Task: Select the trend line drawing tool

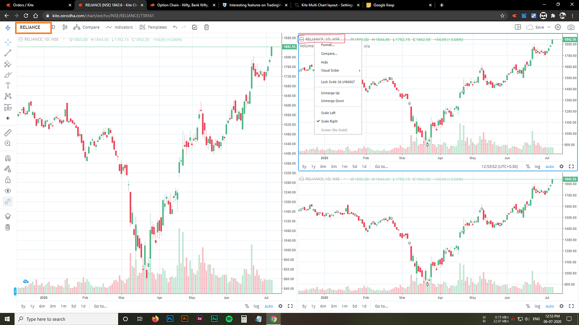Action: (8, 53)
